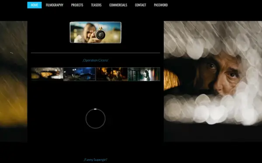262x163 pixels.
Task: Open the „Operation Cicero" title link
Action: pyautogui.click(x=95, y=60)
